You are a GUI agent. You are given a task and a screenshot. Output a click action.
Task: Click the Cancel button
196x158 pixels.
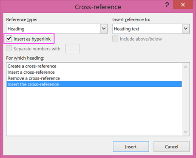pos(171,147)
